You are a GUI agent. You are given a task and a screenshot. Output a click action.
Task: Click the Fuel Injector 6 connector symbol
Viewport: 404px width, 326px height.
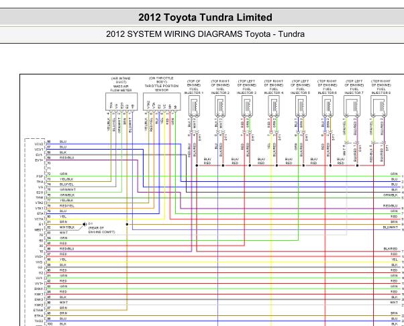pos(327,106)
